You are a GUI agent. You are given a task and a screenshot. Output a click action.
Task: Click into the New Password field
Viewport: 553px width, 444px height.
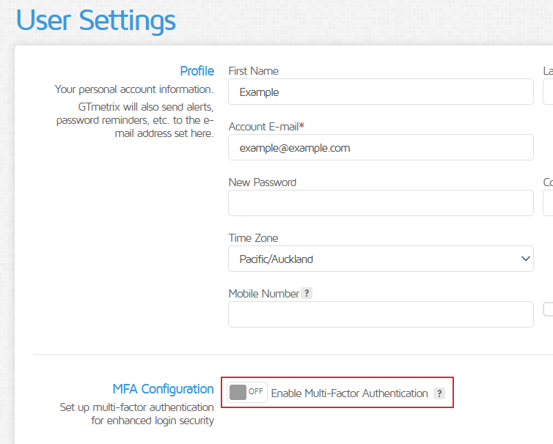(380, 203)
